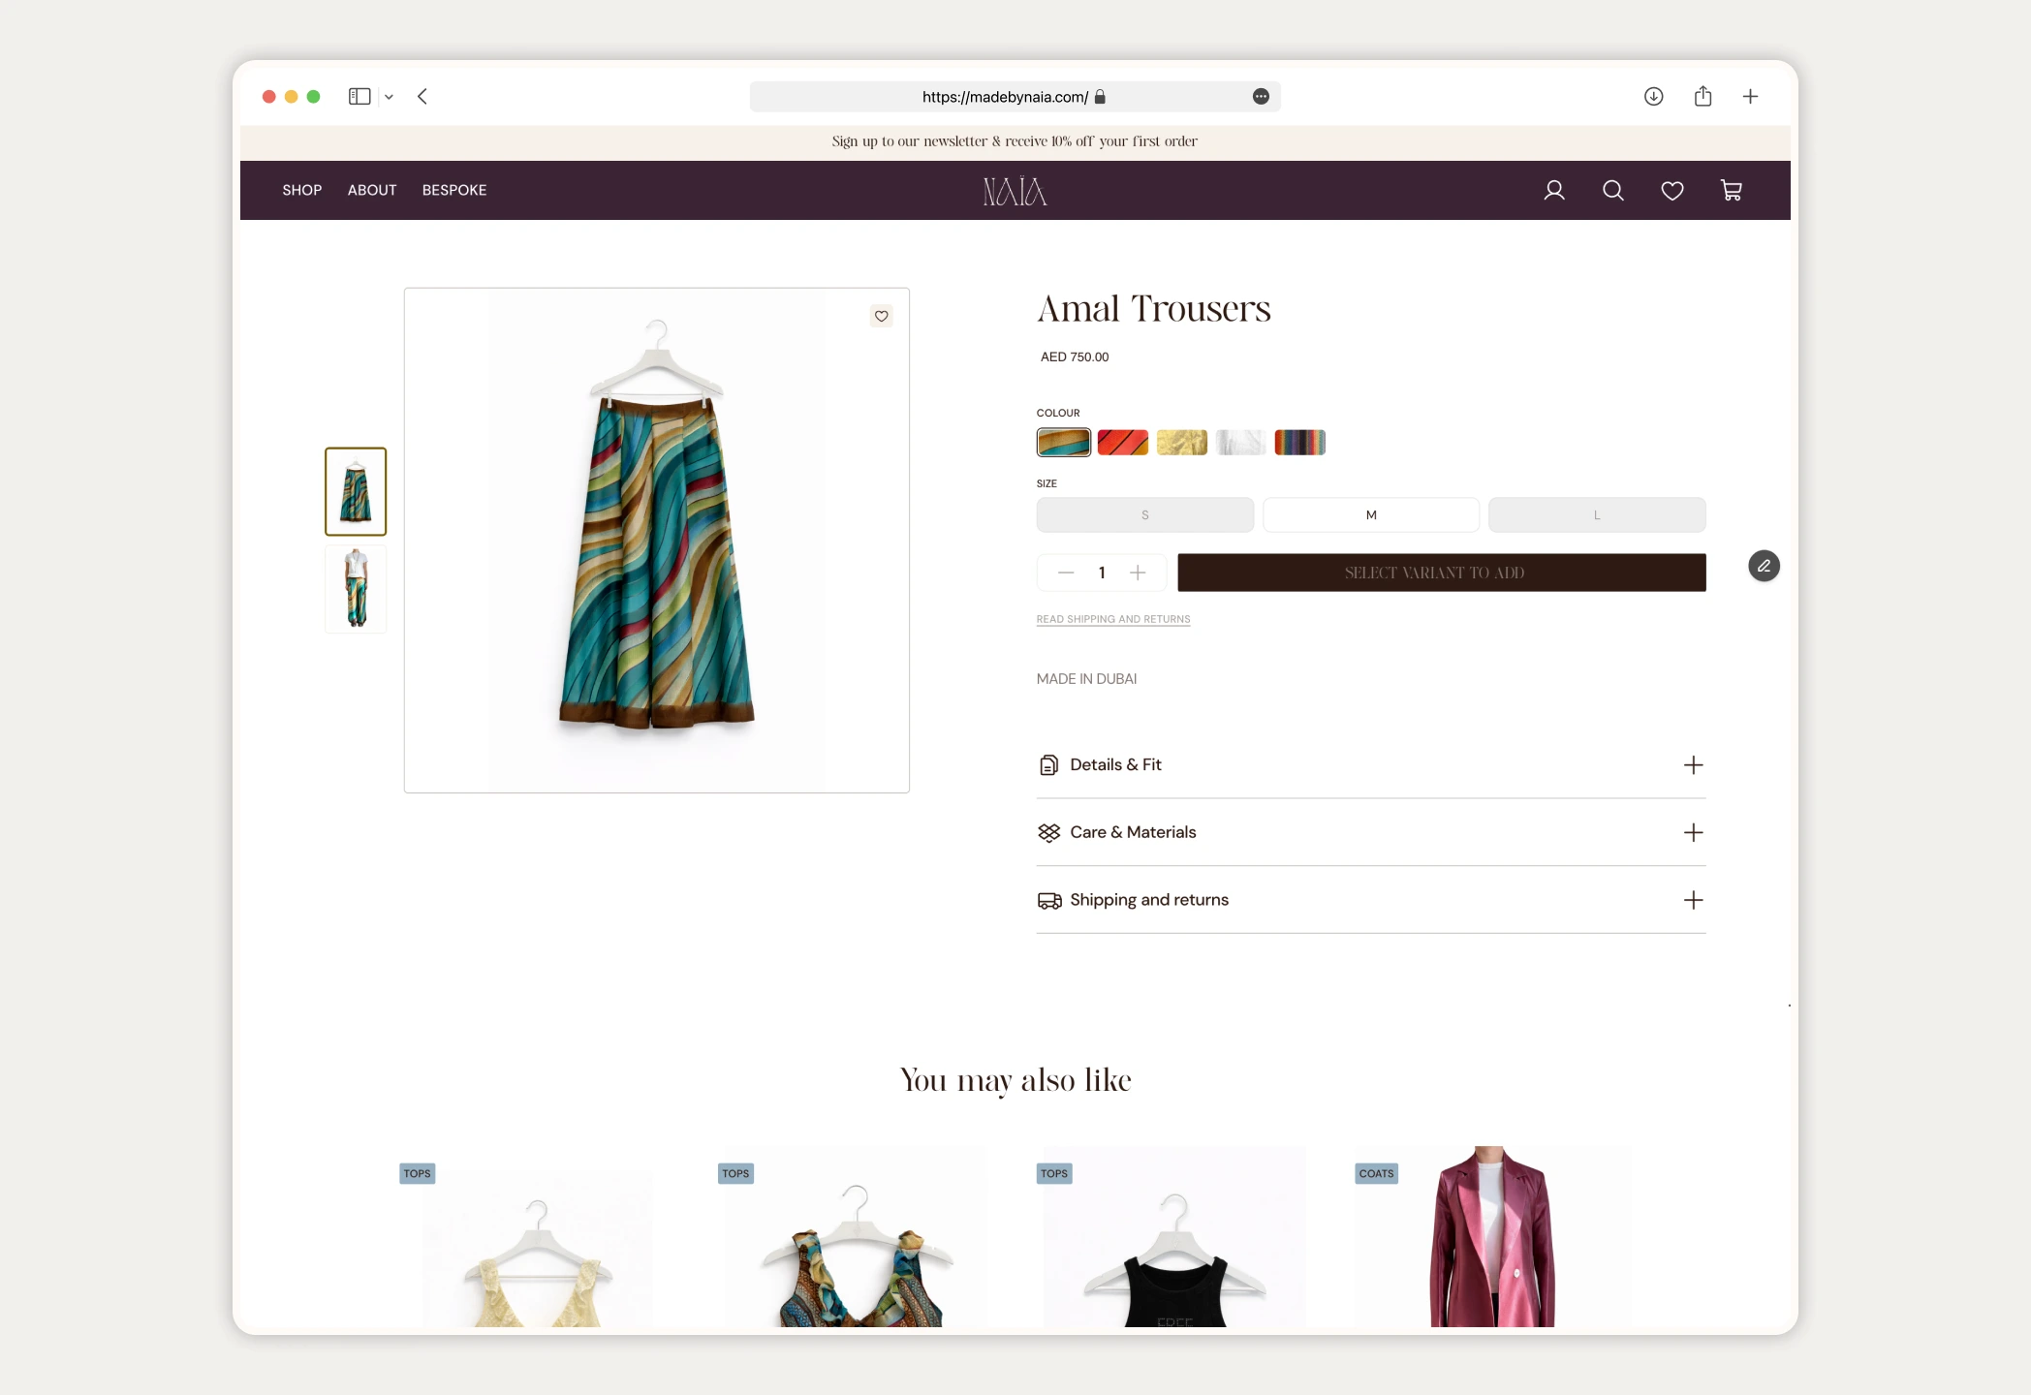Screen dimensions: 2031x1395
Task: Increase quantity with plus stepper
Action: (1138, 573)
